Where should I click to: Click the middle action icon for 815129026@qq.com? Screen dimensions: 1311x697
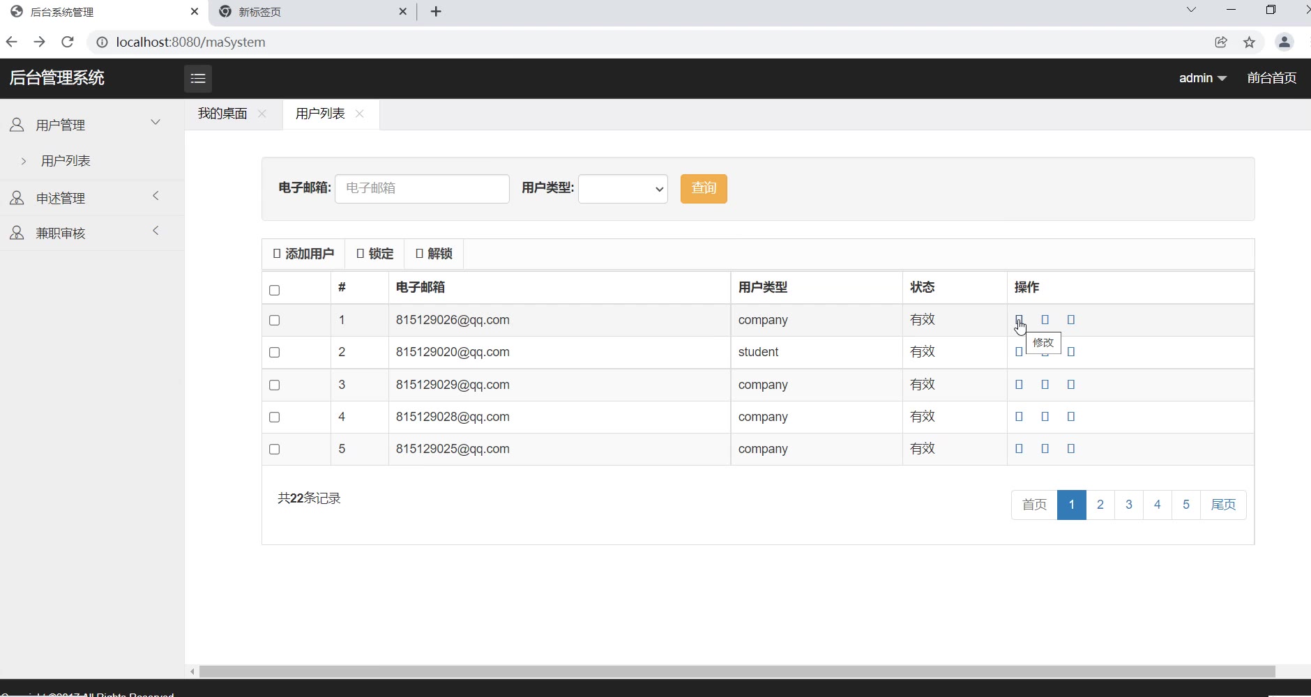(x=1045, y=320)
